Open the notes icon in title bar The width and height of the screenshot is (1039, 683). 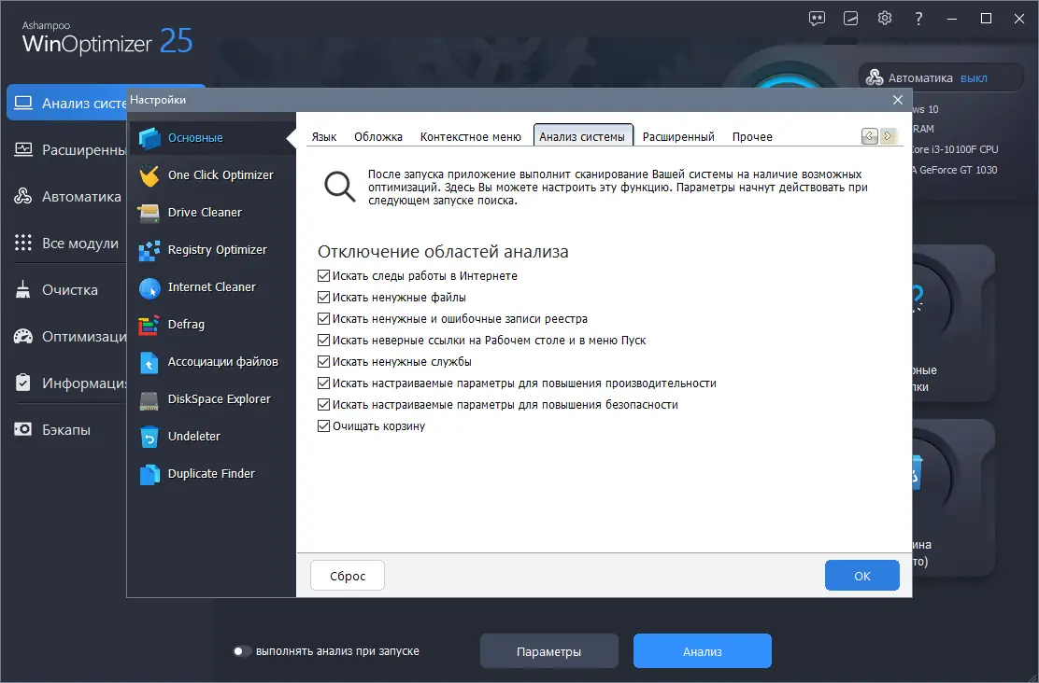pyautogui.click(x=851, y=19)
